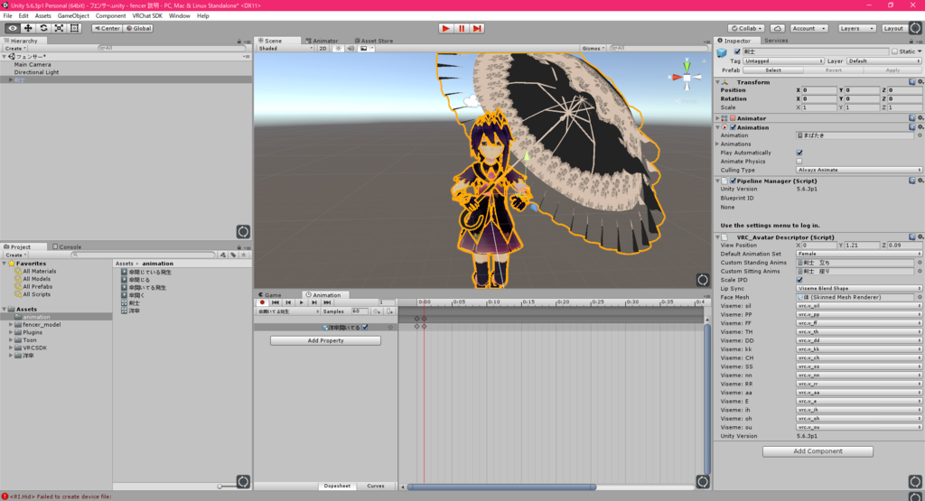925x501 pixels.
Task: Toggle Play Automatically checkbox
Action: (x=799, y=153)
